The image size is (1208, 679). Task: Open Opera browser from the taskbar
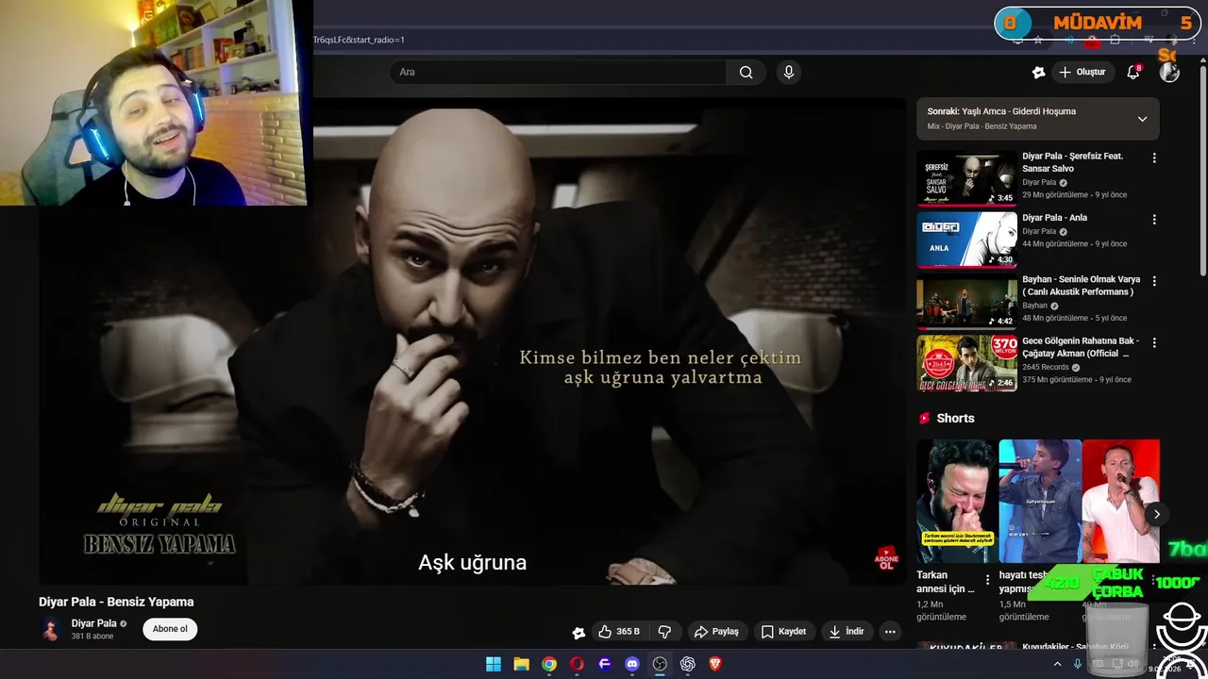(x=577, y=664)
